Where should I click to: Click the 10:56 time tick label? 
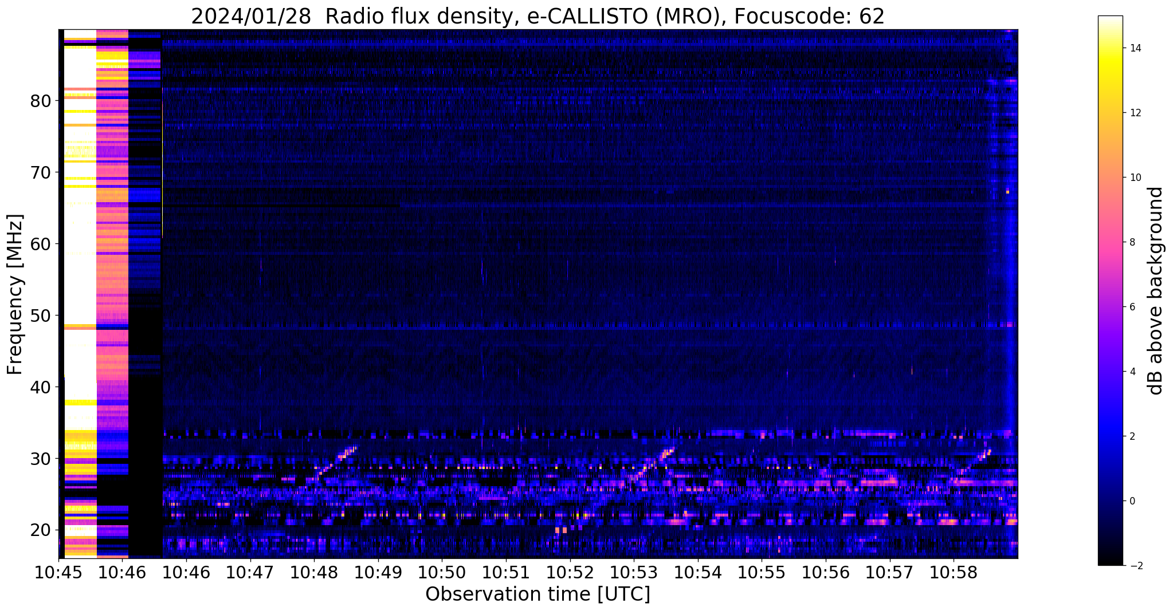coord(826,573)
